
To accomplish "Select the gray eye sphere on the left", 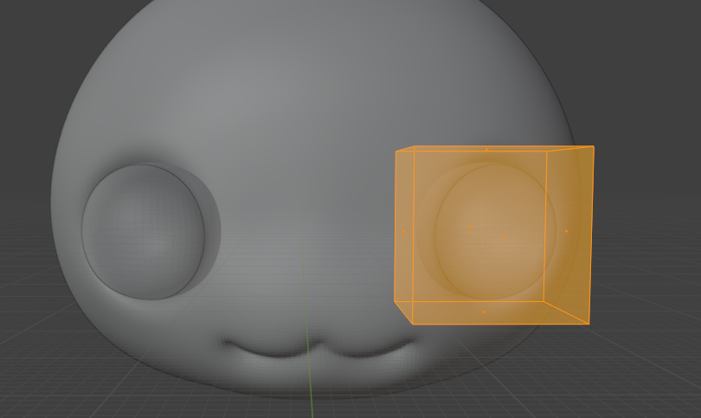I will [x=143, y=232].
